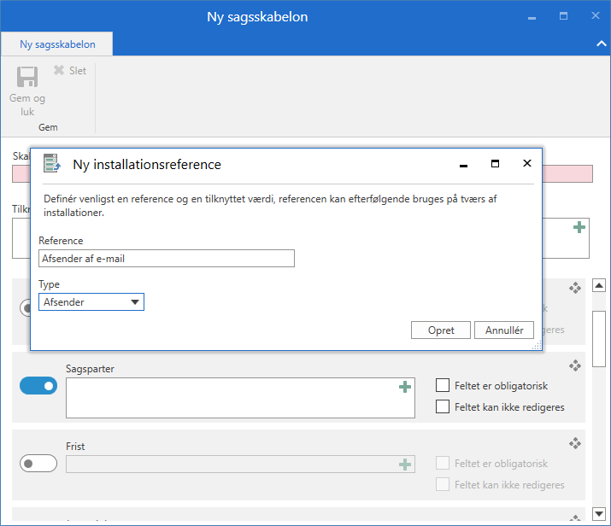611x526 pixels.
Task: Toggle off the Sagsparter switch
Action: coord(38,386)
